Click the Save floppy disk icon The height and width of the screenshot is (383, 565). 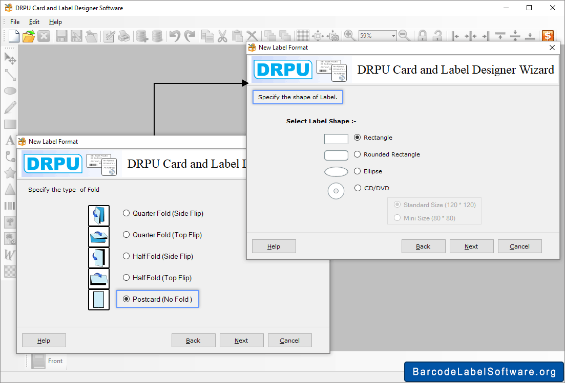point(61,36)
